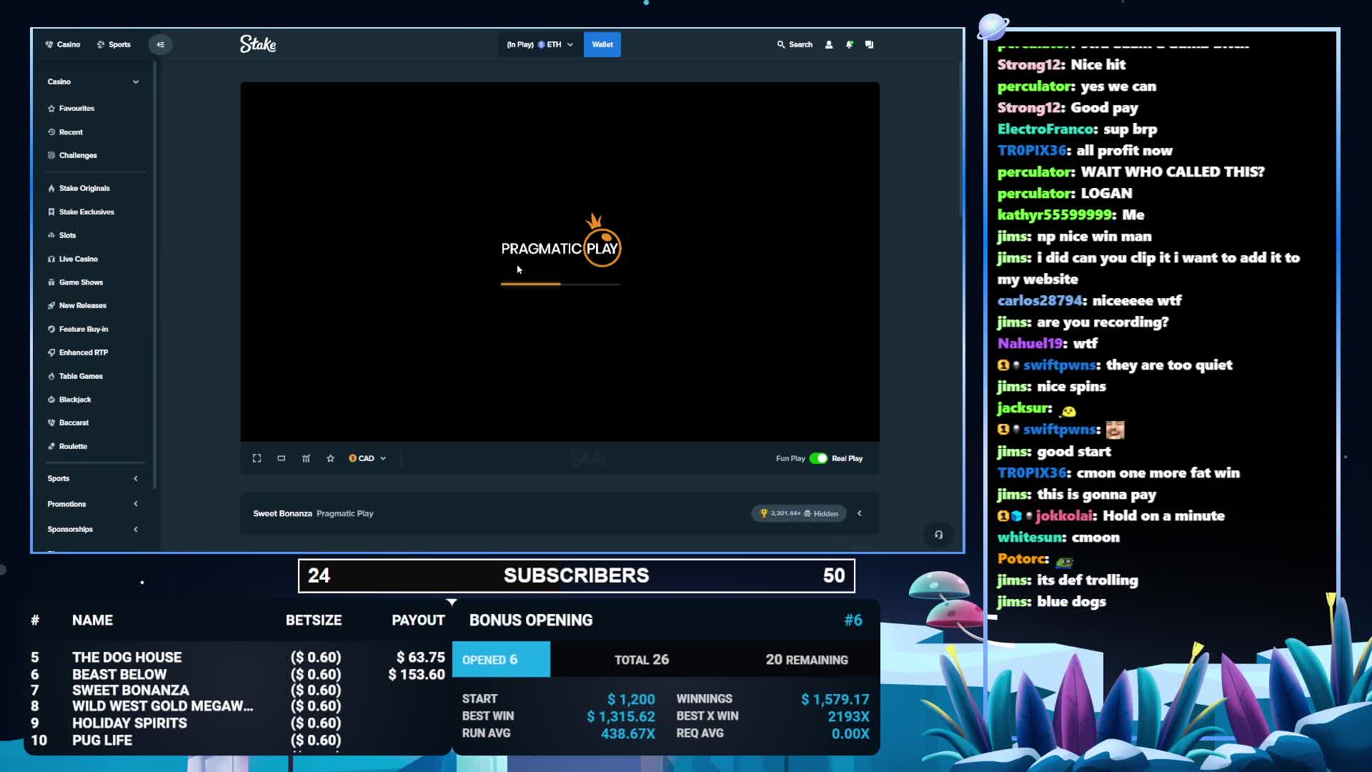This screenshot has height=772, width=1372.
Task: Toggle Fun Play / Real Play switch
Action: (x=818, y=458)
